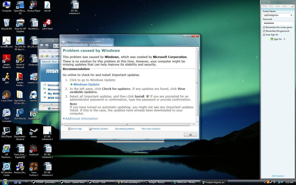Select the IST 301 milestone 5 document icon

(x=74, y=8)
